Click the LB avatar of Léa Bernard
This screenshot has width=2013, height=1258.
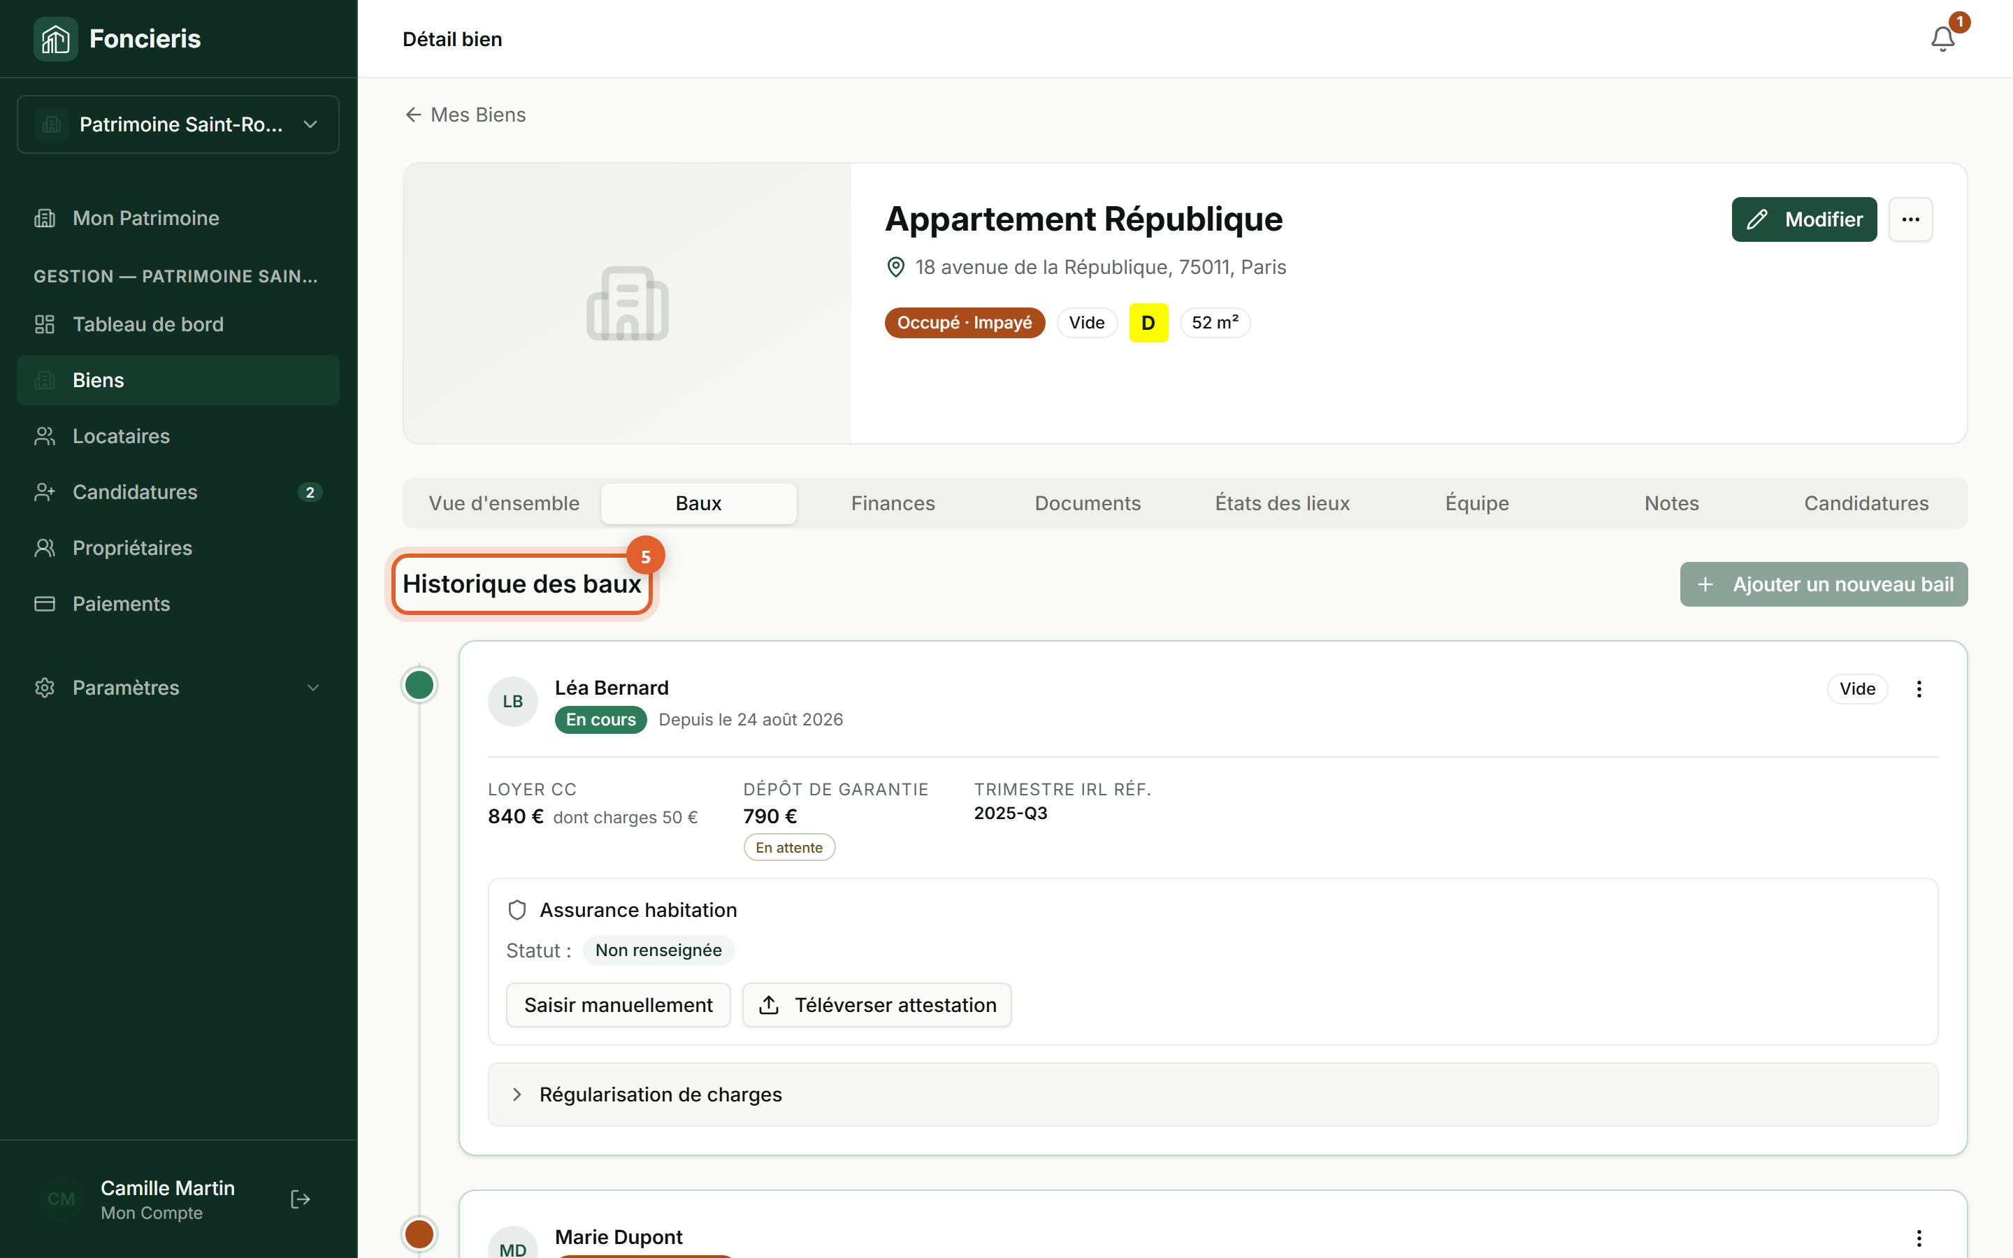coord(513,702)
